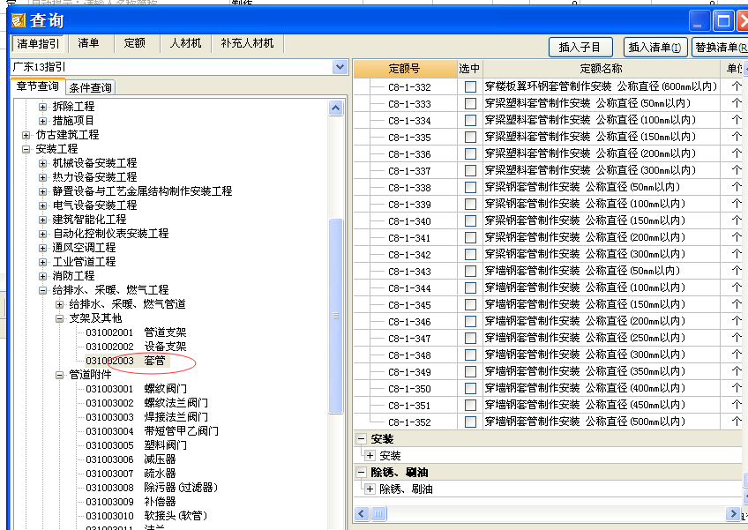Select tree item 031002002 设备支架
The width and height of the screenshot is (748, 530).
pos(136,347)
